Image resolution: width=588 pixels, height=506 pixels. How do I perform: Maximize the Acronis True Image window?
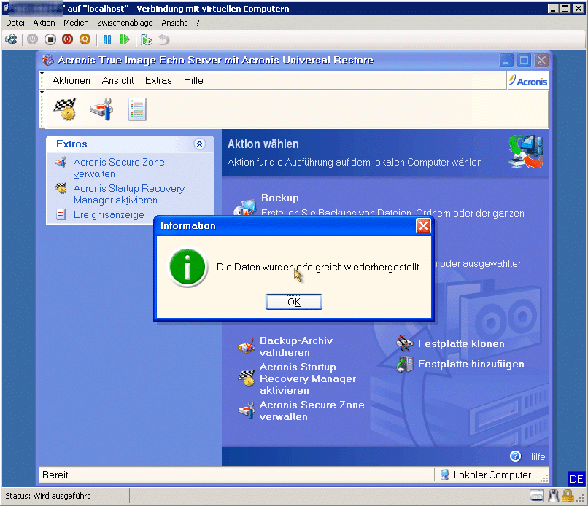click(524, 60)
